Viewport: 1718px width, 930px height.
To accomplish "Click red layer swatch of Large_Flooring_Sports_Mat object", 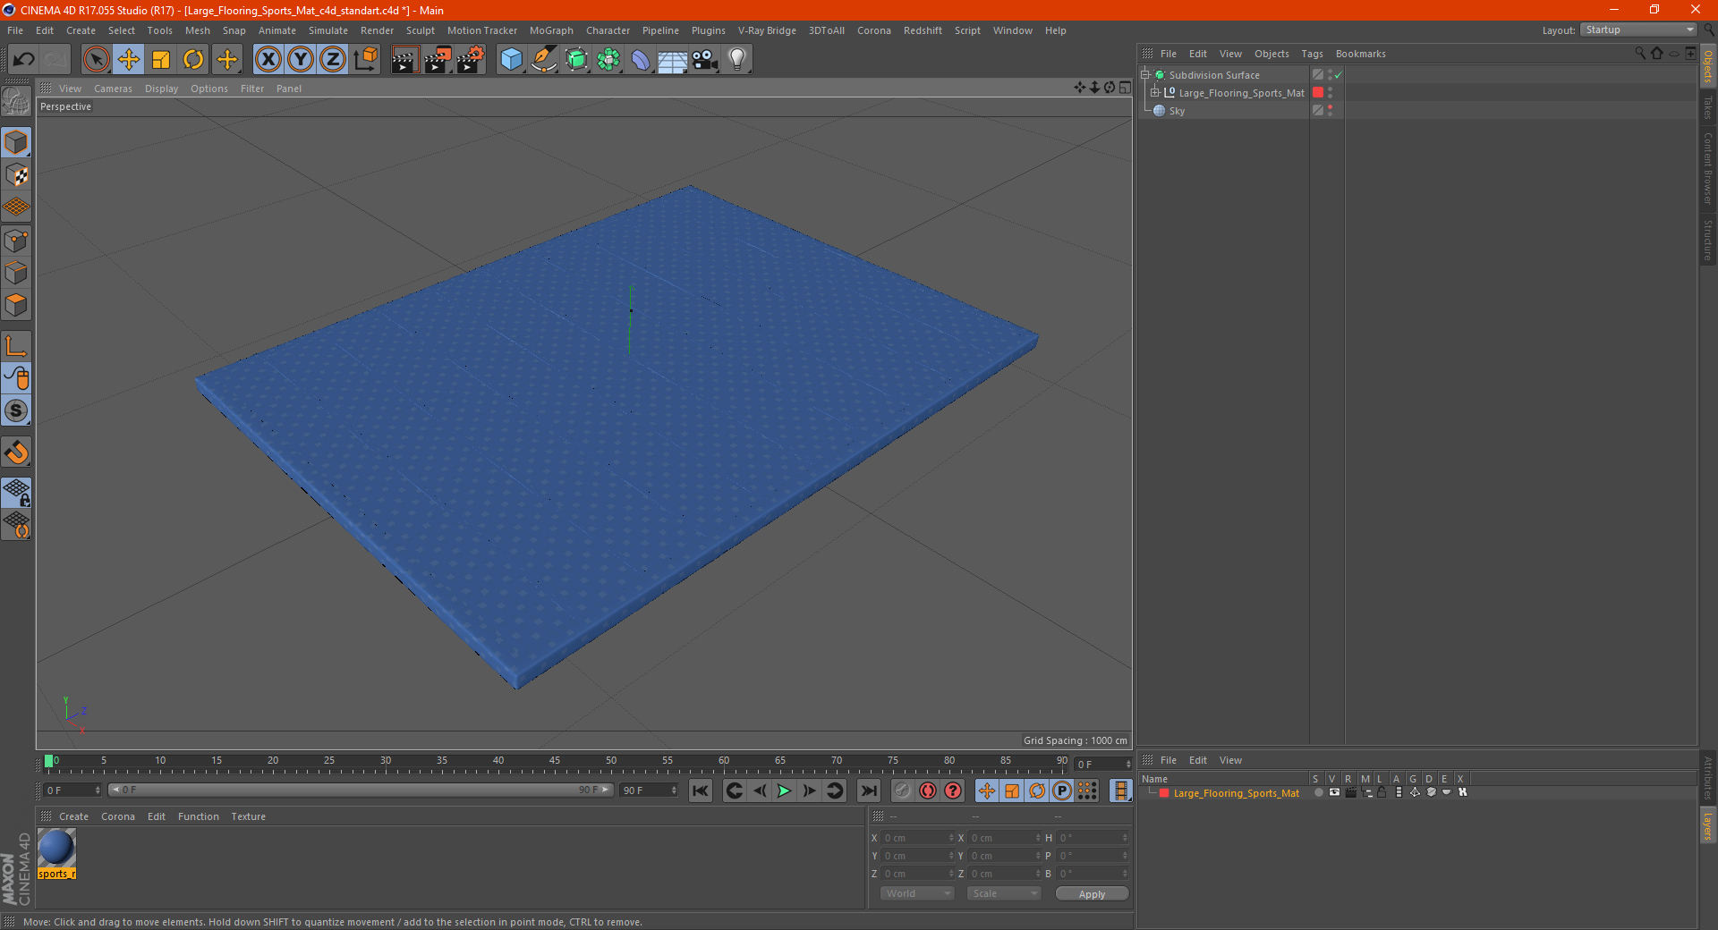I will coord(1318,93).
